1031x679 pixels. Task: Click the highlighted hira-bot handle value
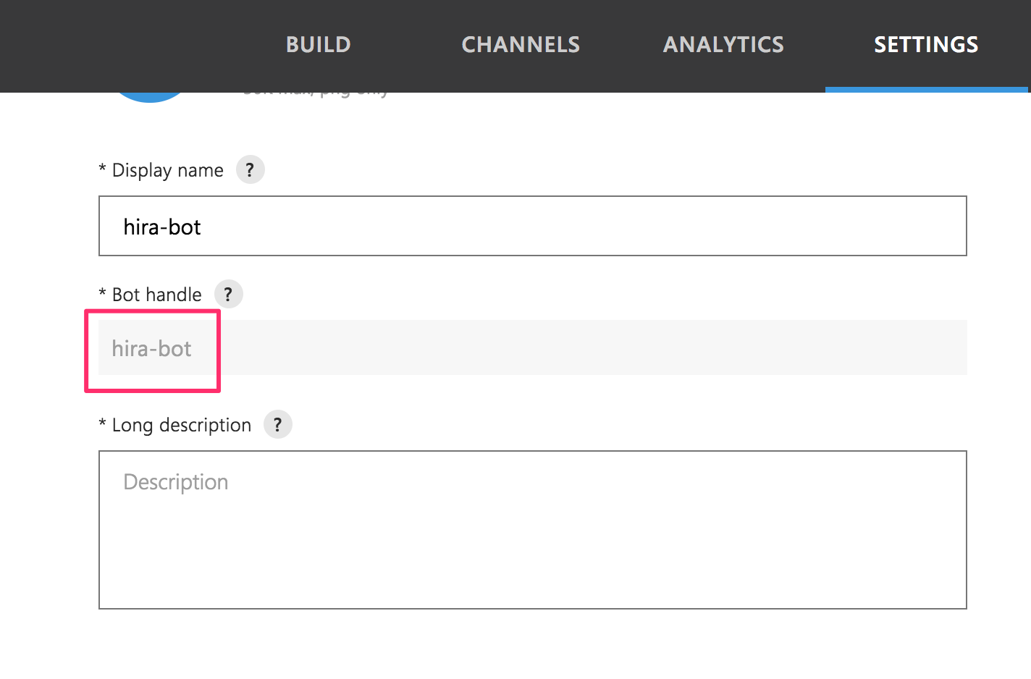pyautogui.click(x=151, y=348)
